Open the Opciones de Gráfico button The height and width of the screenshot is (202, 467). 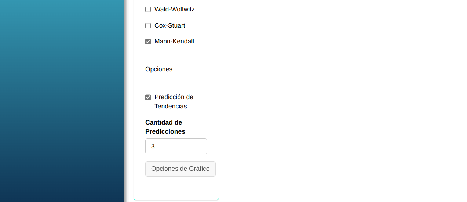point(180,169)
